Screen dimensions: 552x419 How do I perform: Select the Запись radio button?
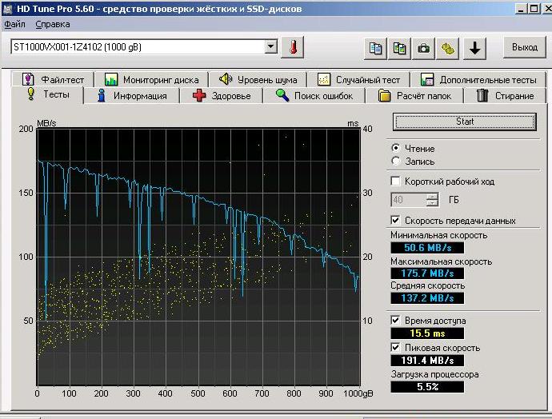pyautogui.click(x=396, y=162)
